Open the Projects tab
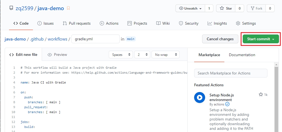Screen dimensions: 282x132 (x=137, y=23)
